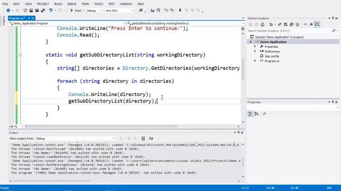Open the VIEW menu

pyautogui.click(x=28, y=4)
